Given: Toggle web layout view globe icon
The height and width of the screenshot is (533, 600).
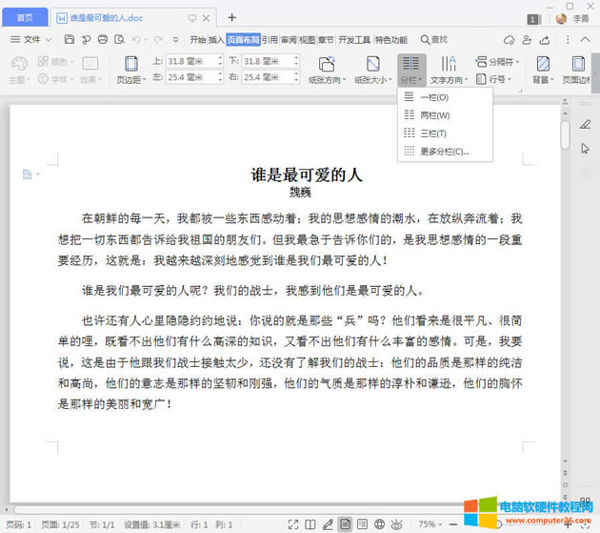Looking at the screenshot, I should point(380,524).
